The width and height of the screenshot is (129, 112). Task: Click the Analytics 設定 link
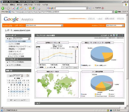(x=8, y=26)
